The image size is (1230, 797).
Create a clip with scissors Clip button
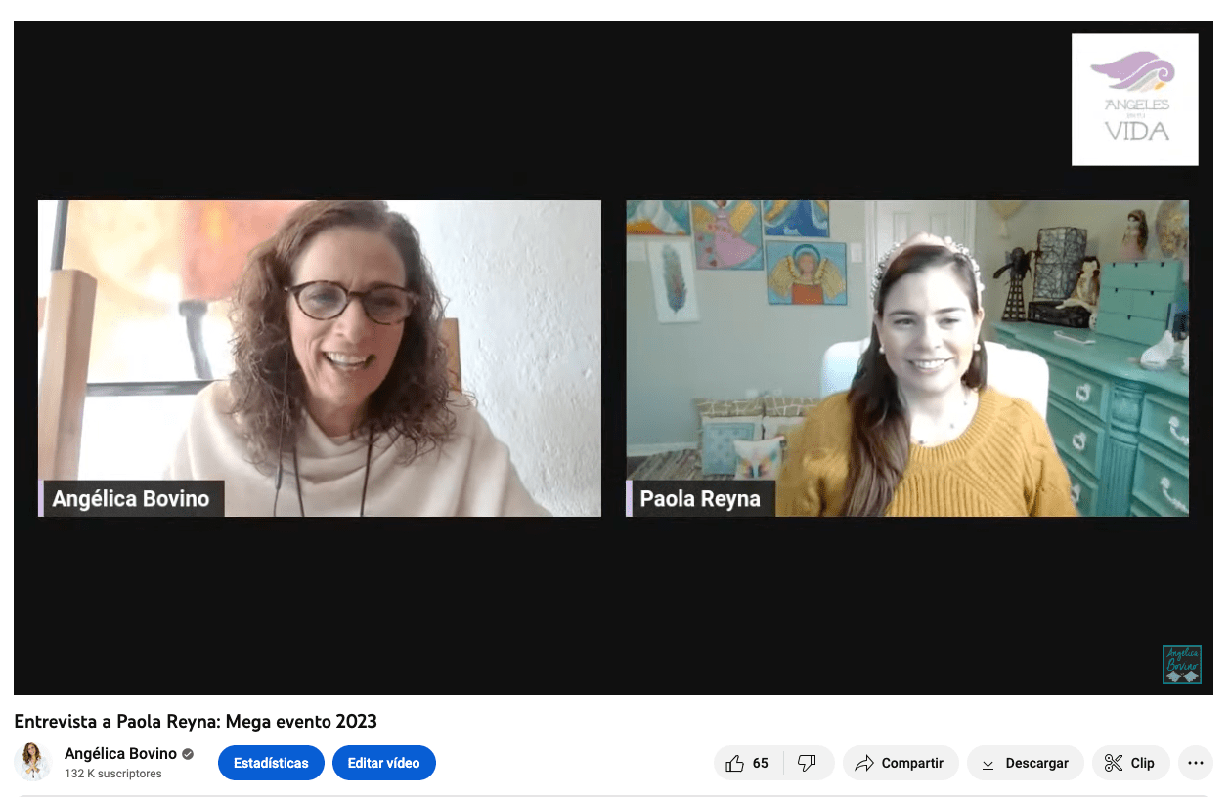(1129, 763)
